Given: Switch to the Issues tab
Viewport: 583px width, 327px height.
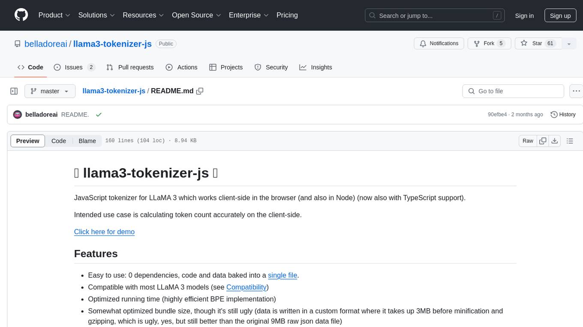Looking at the screenshot, I should tap(74, 67).
